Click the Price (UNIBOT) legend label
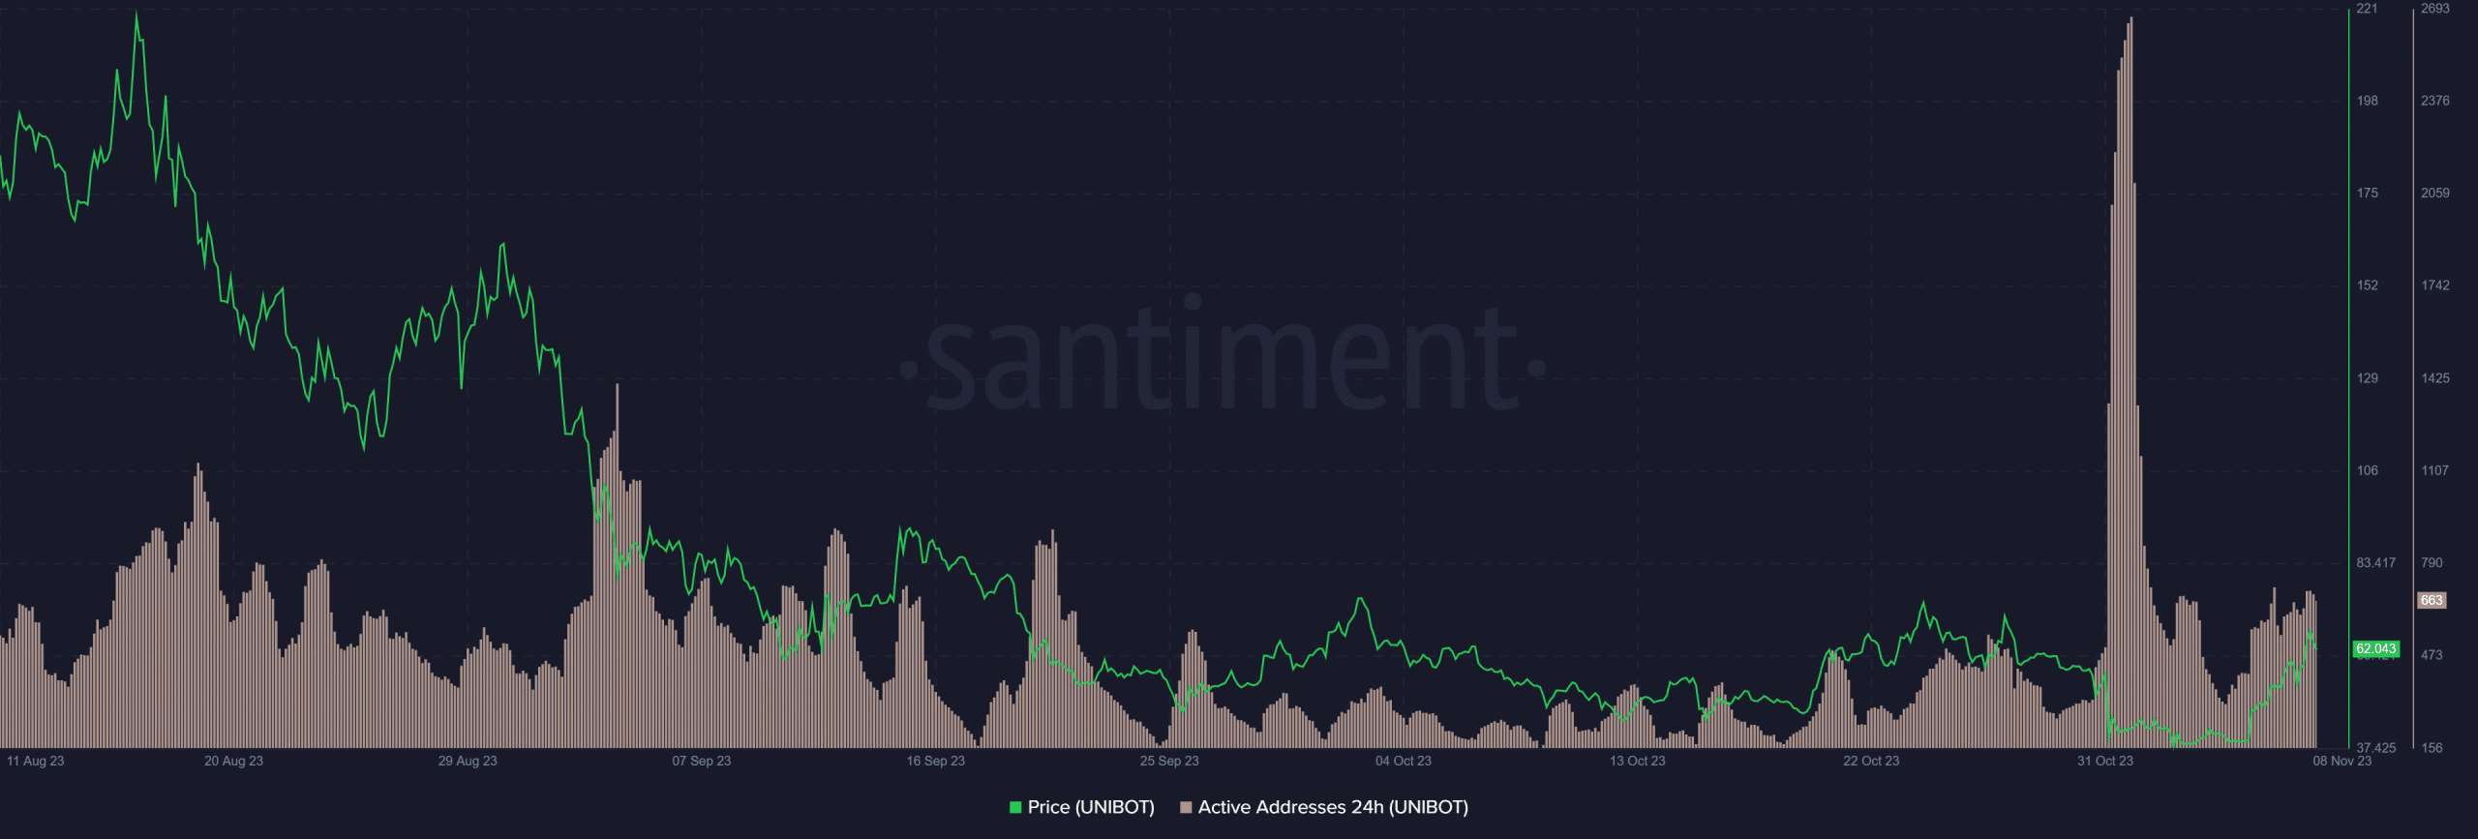2478x839 pixels. coord(1091,807)
